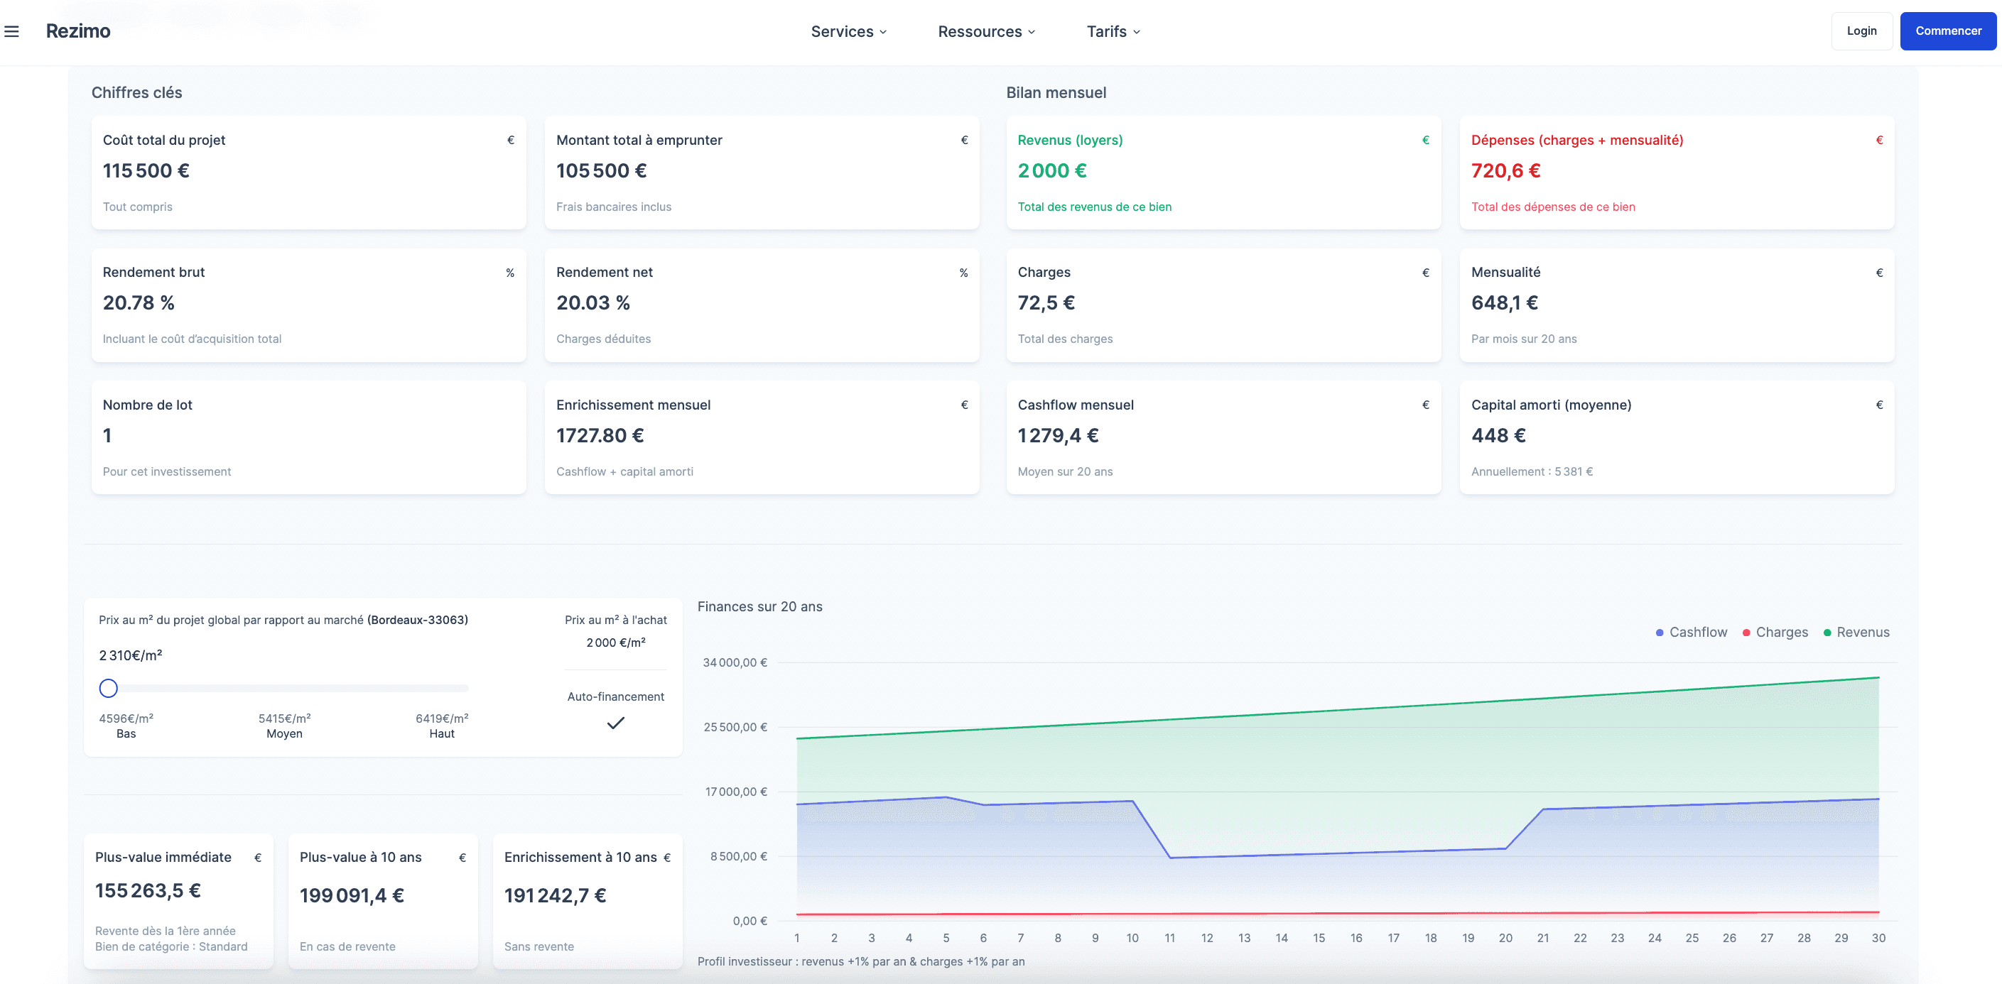
Task: Click euro icon on Enrichissement à 10 ans card
Action: (x=667, y=858)
